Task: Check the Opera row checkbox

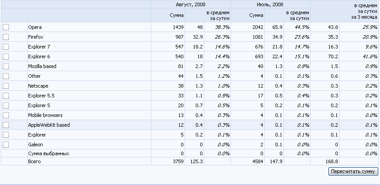Action: coord(6,27)
